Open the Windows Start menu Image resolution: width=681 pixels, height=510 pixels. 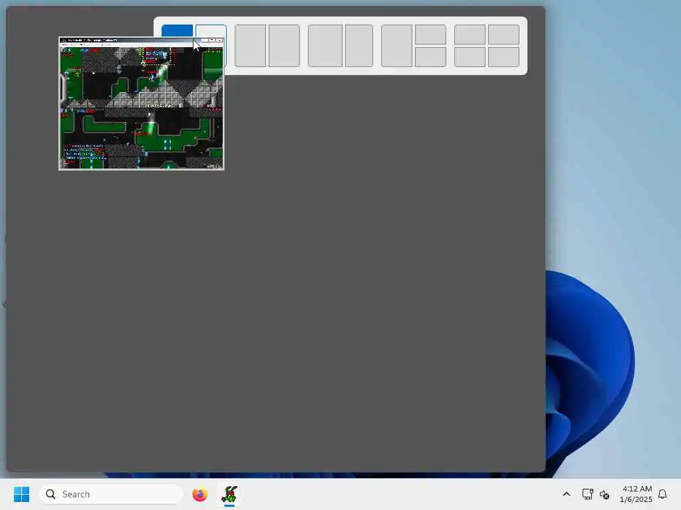[x=21, y=494]
